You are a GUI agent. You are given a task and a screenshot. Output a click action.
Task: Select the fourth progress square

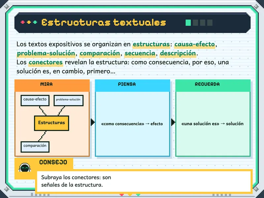(210, 23)
